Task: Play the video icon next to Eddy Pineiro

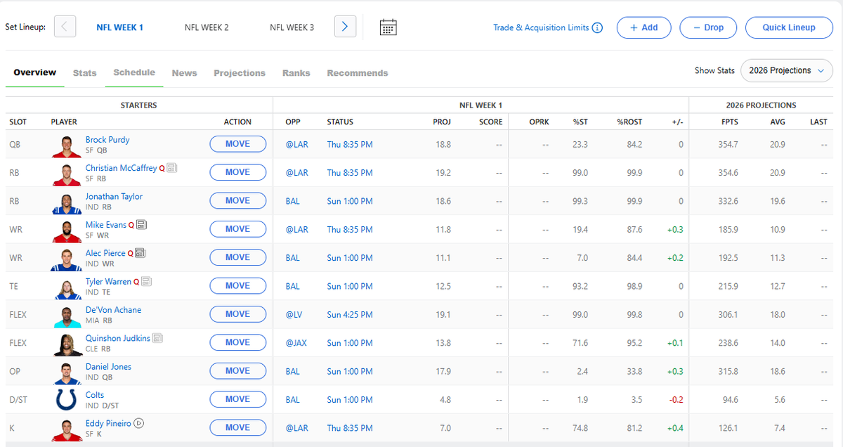Action: pos(139,423)
